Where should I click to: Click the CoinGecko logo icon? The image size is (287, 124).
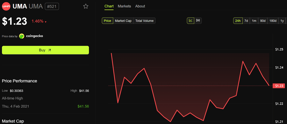click(x=22, y=36)
